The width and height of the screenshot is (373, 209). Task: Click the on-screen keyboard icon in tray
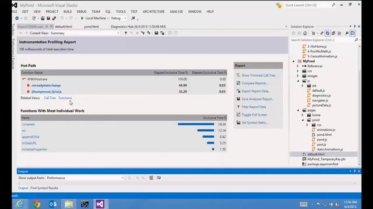[x=304, y=204]
